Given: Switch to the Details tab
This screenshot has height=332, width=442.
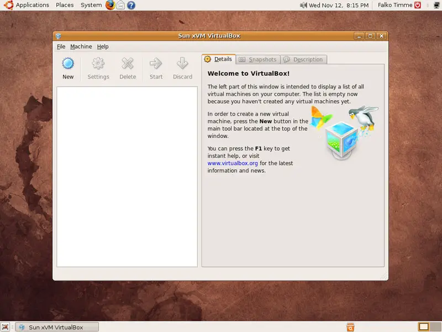Looking at the screenshot, I should pyautogui.click(x=219, y=59).
